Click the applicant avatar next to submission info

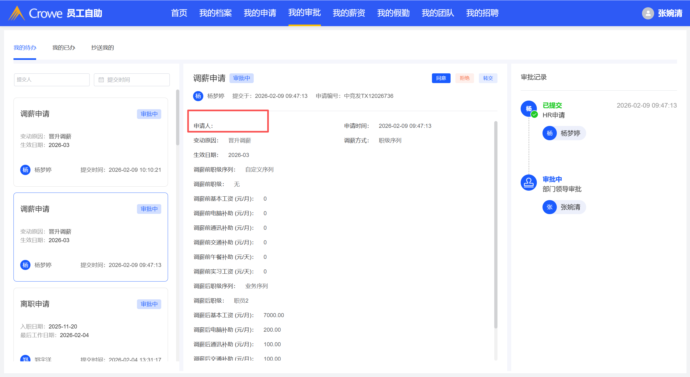point(198,96)
